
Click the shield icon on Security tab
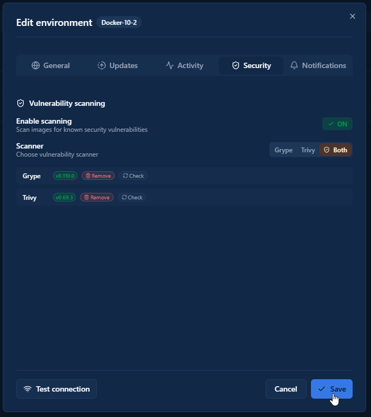[x=235, y=65]
